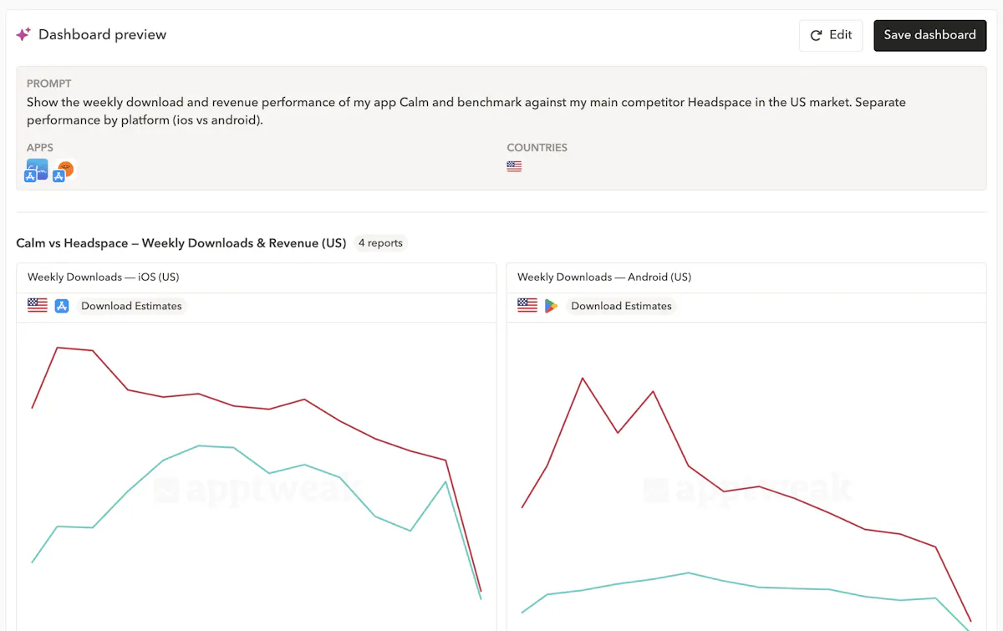Click the App Store icon in iOS chart

pyautogui.click(x=62, y=306)
